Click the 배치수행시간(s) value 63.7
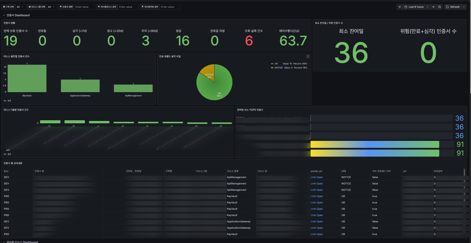The width and height of the screenshot is (471, 243). [293, 41]
